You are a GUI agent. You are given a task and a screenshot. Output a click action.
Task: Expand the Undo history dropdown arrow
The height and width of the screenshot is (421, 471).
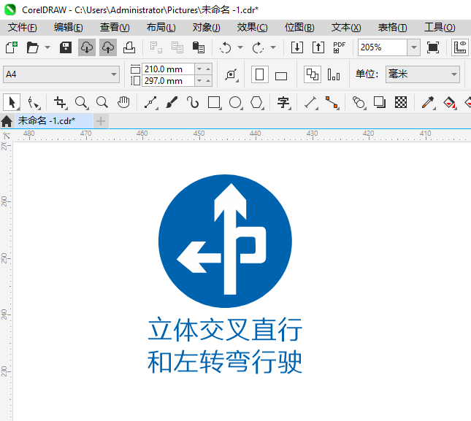(240, 47)
